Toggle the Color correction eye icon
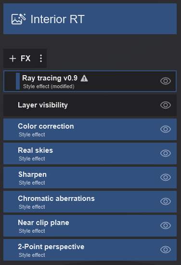The image size is (181, 265). (166, 129)
